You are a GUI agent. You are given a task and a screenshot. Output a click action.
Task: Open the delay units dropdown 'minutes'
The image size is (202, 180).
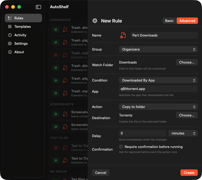(183, 133)
